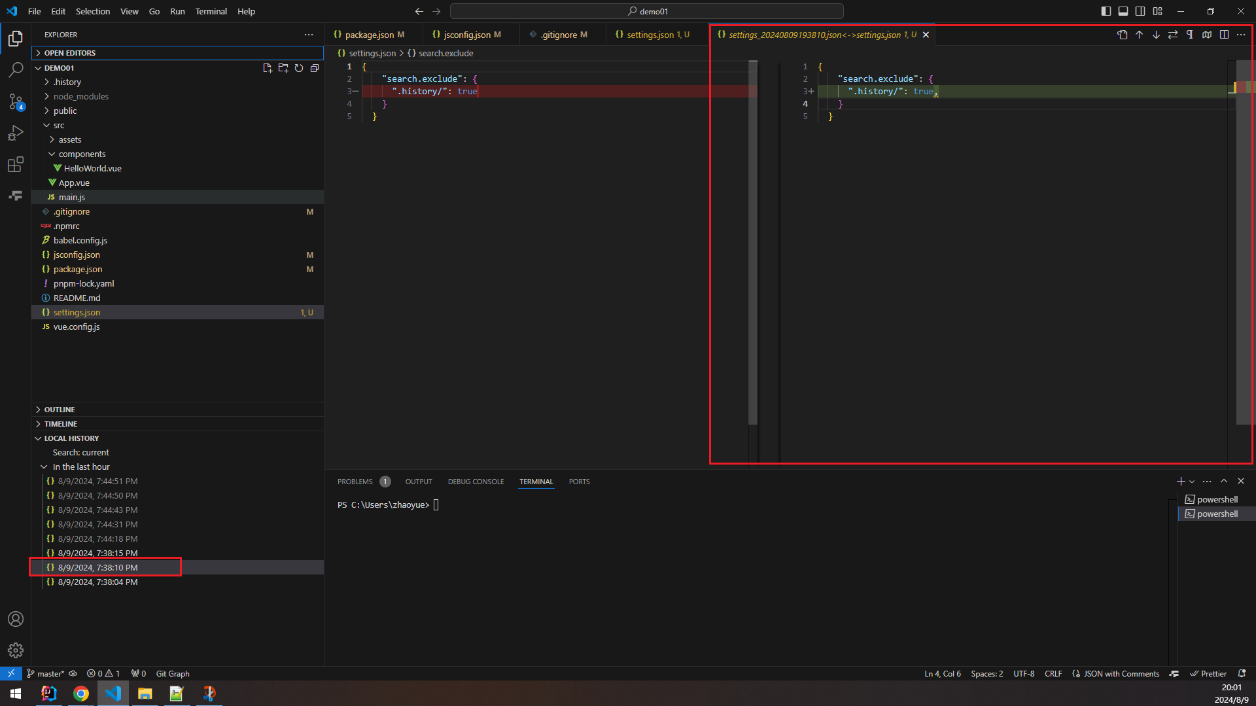Swap left and right diff sides
Viewport: 1256px width, 706px height.
(x=1173, y=35)
